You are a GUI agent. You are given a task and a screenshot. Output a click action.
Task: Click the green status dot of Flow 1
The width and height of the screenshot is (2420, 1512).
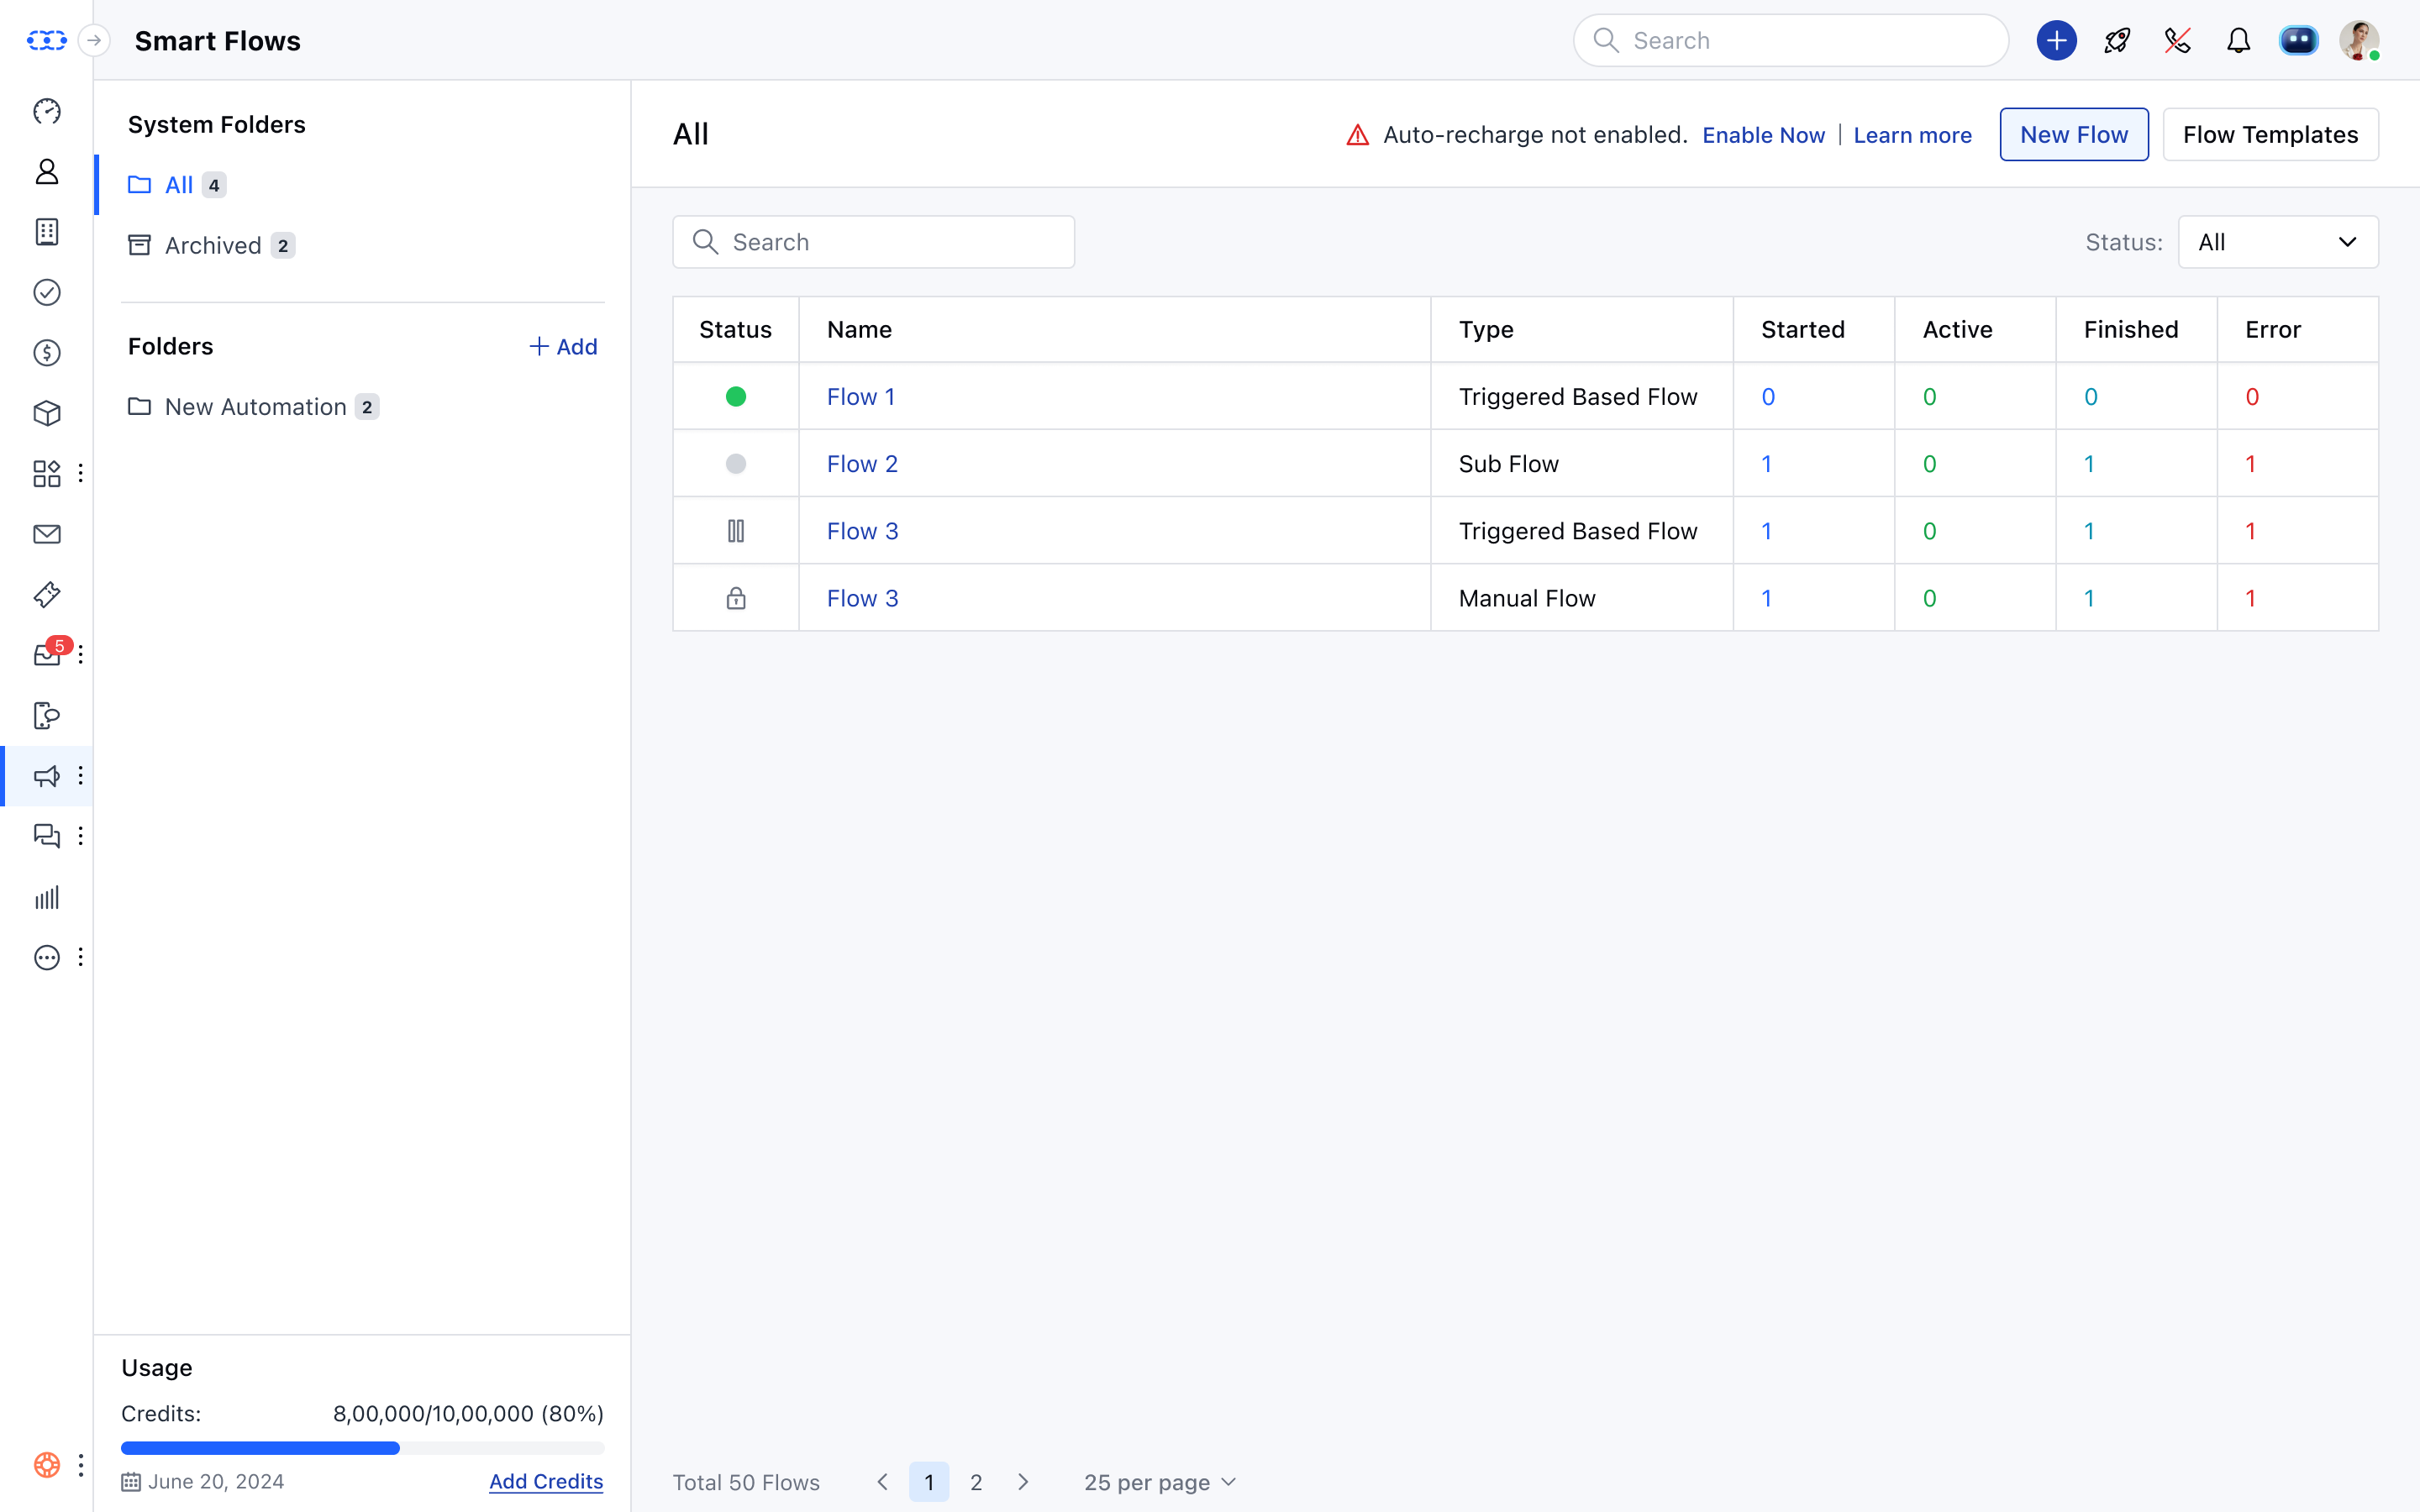pos(736,396)
